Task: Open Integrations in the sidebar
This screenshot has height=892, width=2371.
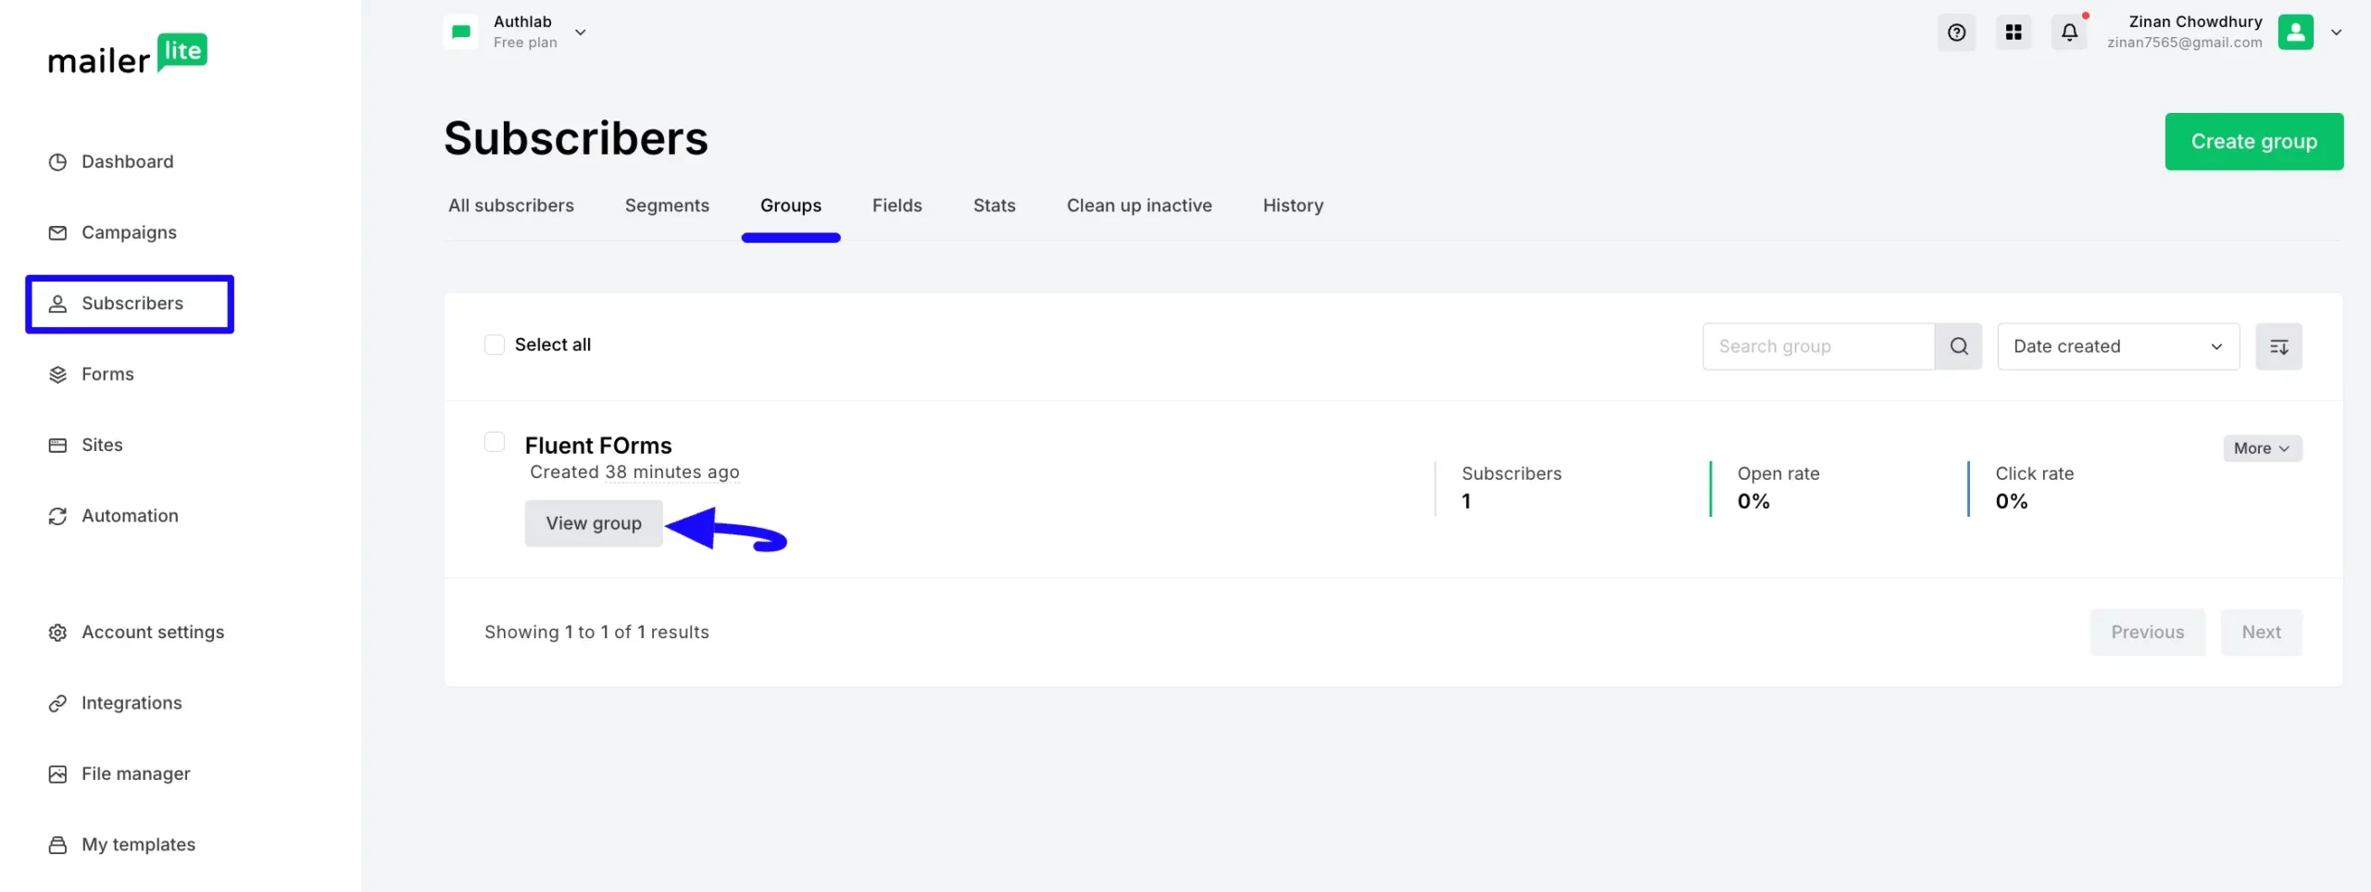Action: click(132, 703)
